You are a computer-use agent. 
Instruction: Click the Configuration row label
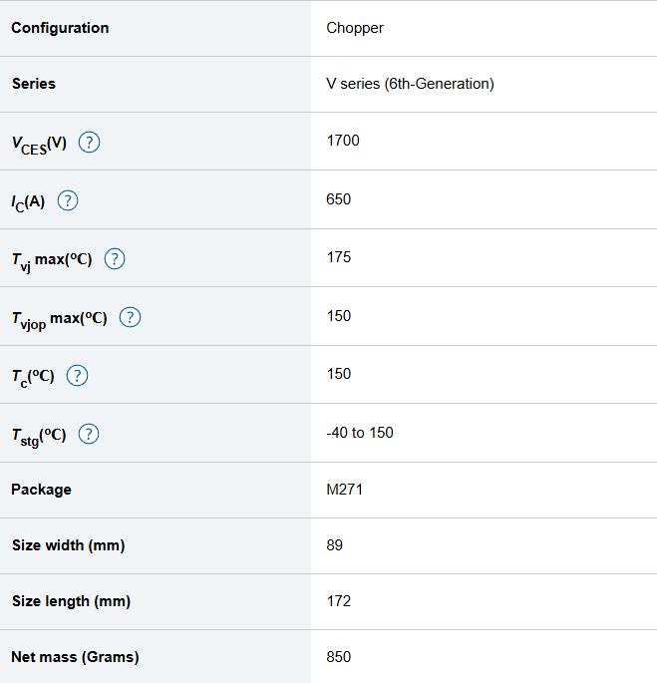[x=60, y=28]
